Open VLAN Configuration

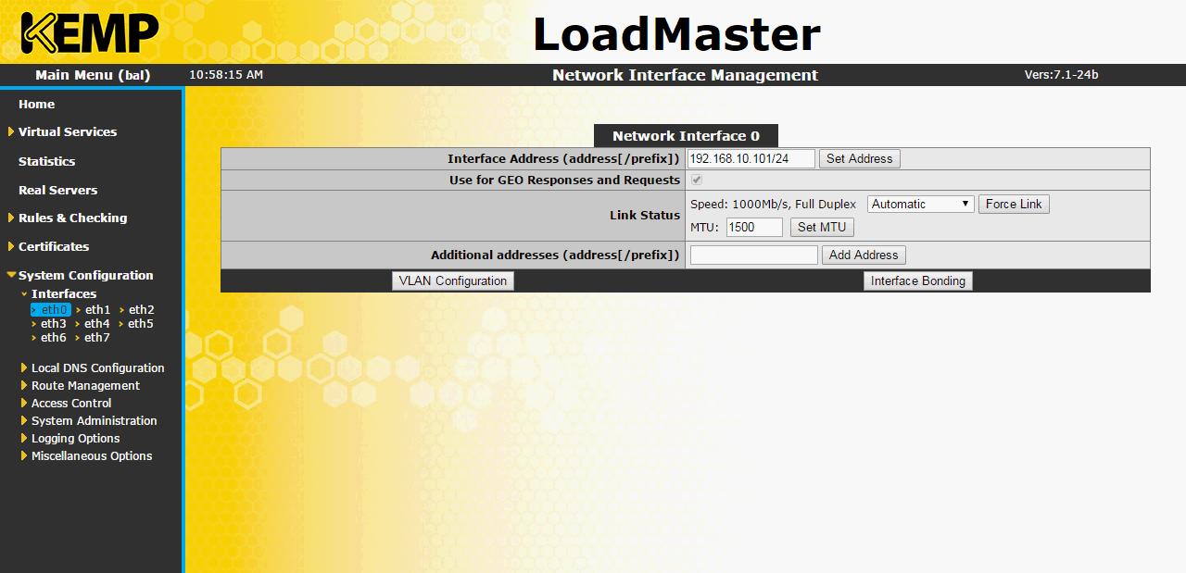(x=453, y=280)
